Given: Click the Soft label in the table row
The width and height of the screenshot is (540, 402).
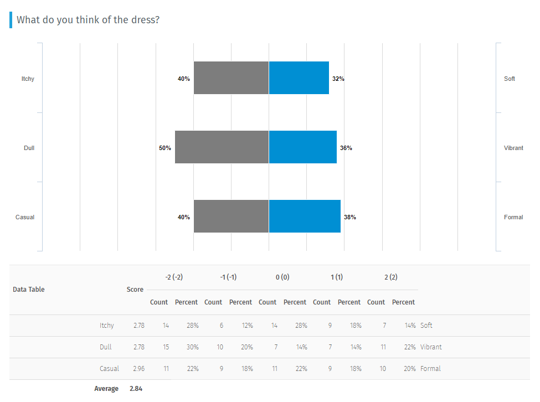Looking at the screenshot, I should pyautogui.click(x=426, y=326).
